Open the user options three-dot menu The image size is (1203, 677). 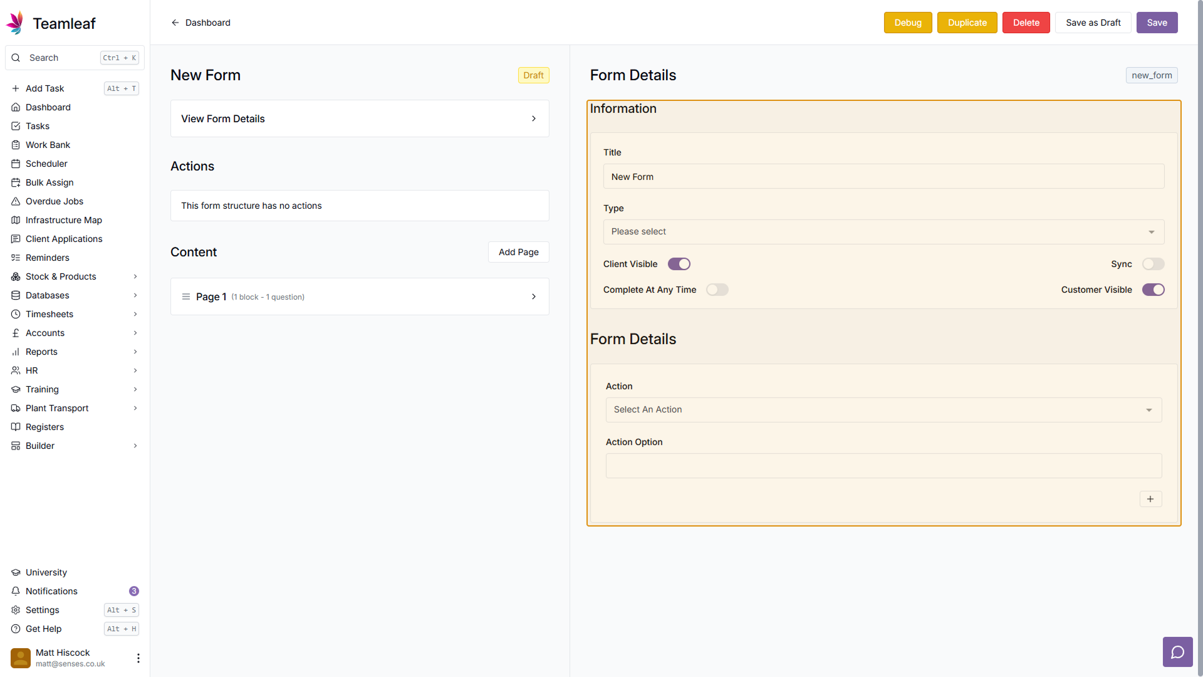(x=138, y=658)
